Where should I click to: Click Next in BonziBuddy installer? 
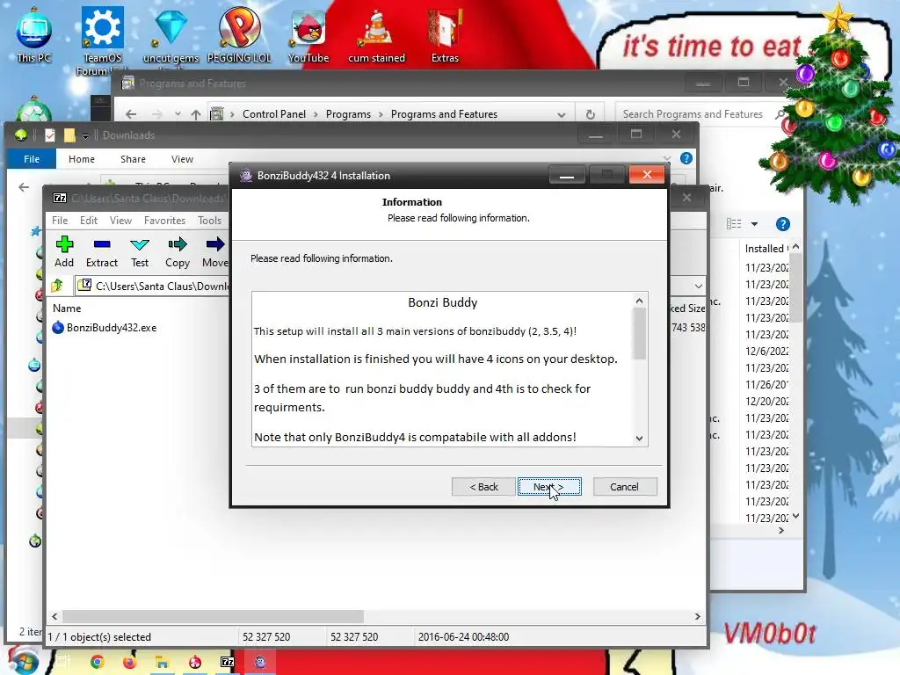pos(549,487)
